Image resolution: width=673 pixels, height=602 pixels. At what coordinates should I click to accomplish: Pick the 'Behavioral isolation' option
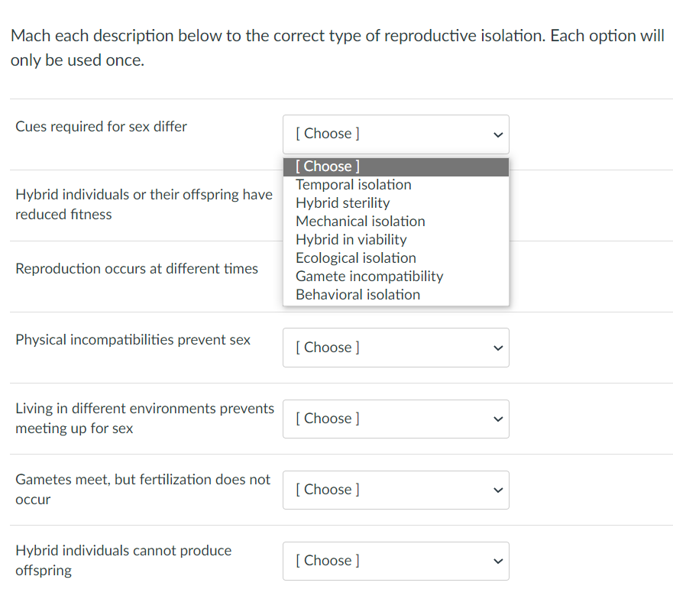358,295
